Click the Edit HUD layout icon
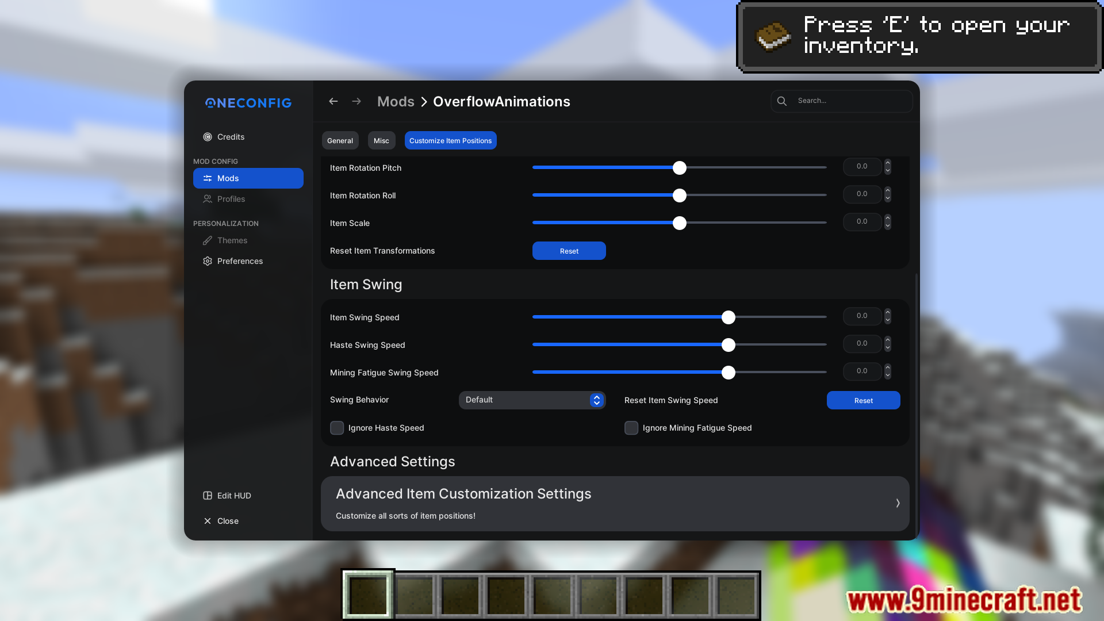 coord(208,496)
